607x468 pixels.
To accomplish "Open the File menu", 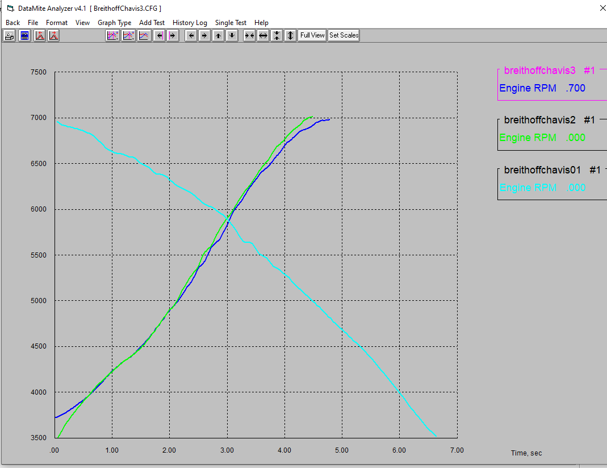I will (x=33, y=23).
